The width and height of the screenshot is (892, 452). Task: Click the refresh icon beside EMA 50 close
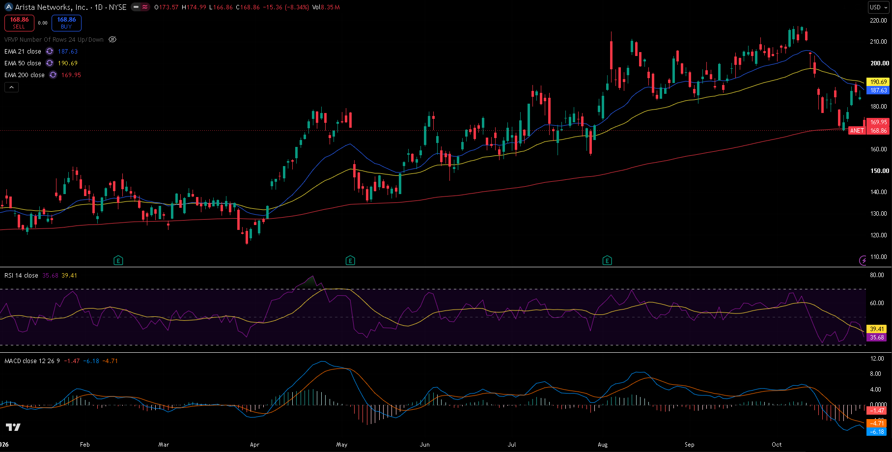pos(50,63)
